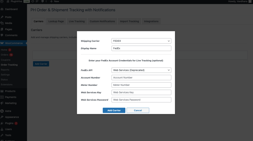This screenshot has height=141, width=253.
Task: Click the Dashboard icon in sidebar
Action: 2,9
